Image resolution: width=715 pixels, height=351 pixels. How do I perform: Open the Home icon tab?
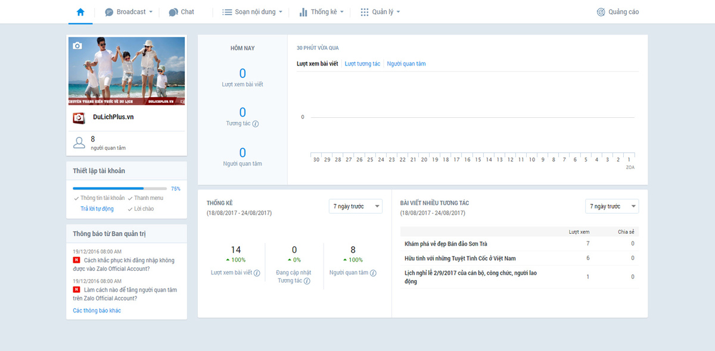(80, 12)
